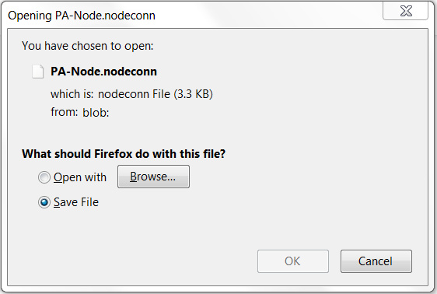Image resolution: width=437 pixels, height=294 pixels.
Task: Click the blank document icon beside PA-Node.nodeconn
Action: tap(37, 72)
